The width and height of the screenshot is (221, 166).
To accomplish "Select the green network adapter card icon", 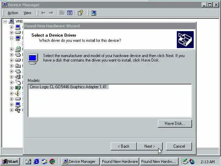I will click(x=18, y=88).
